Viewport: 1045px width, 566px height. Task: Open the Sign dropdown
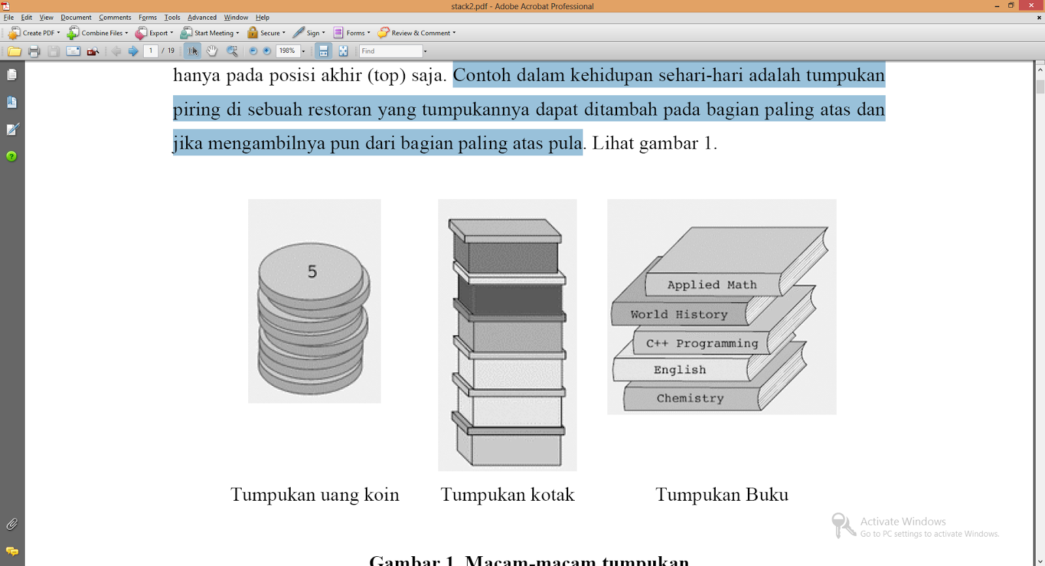(x=309, y=33)
